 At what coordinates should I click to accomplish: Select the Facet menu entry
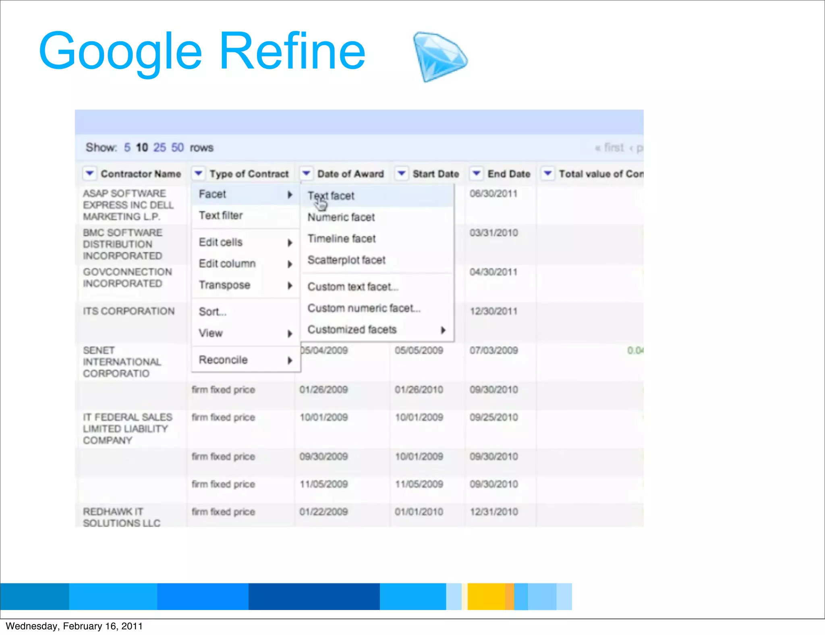(245, 194)
